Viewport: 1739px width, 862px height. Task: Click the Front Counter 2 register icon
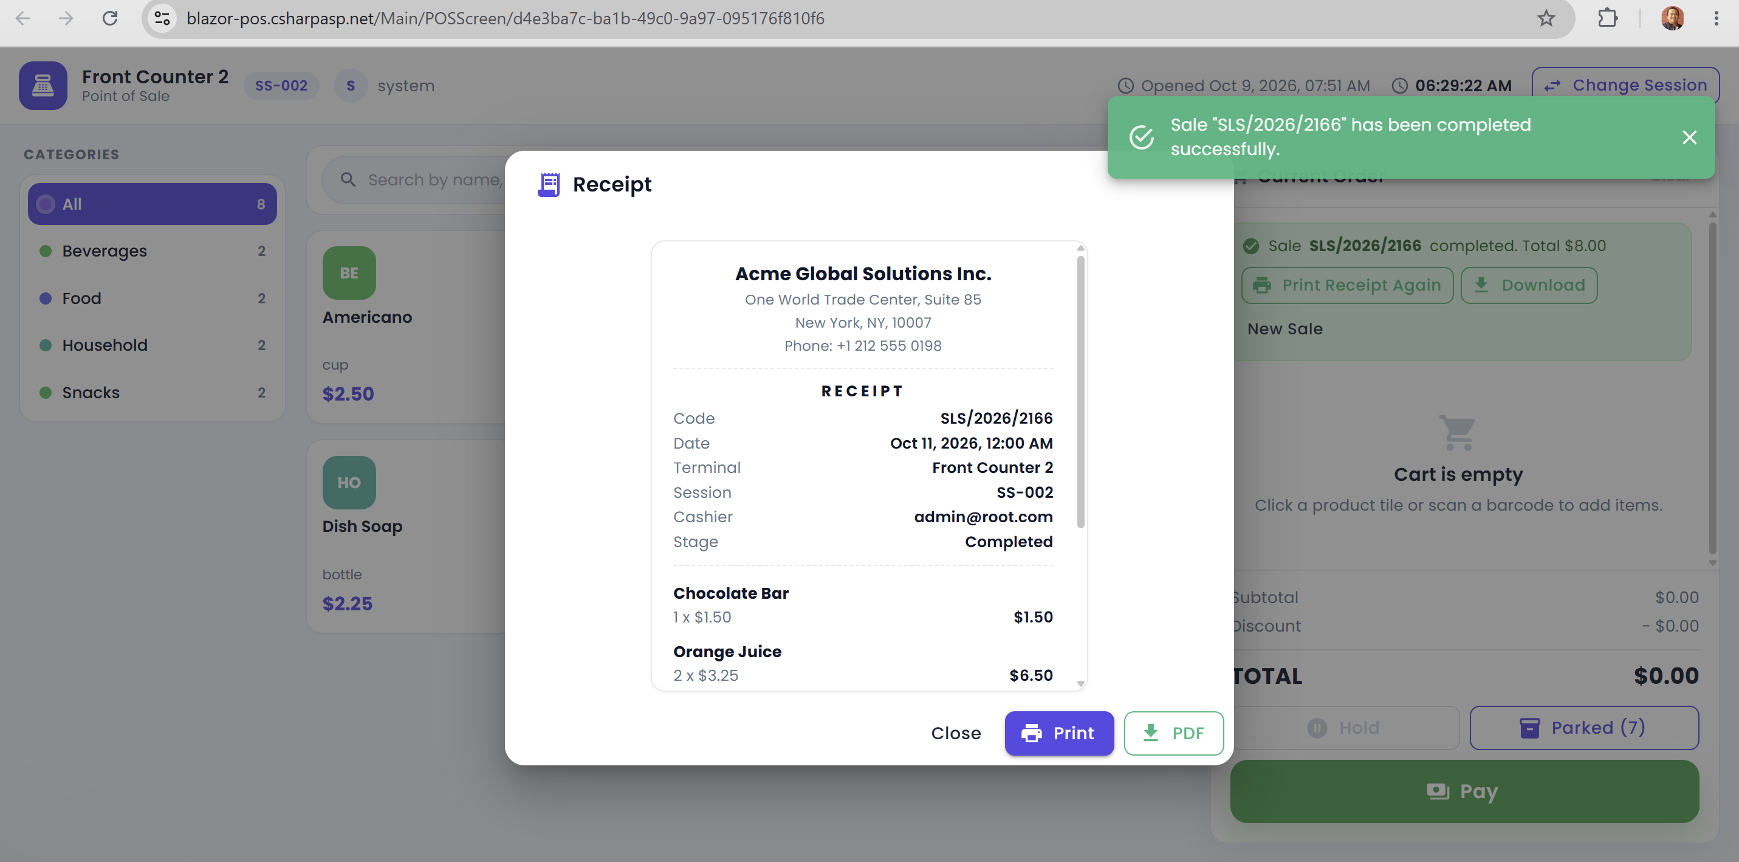click(43, 86)
